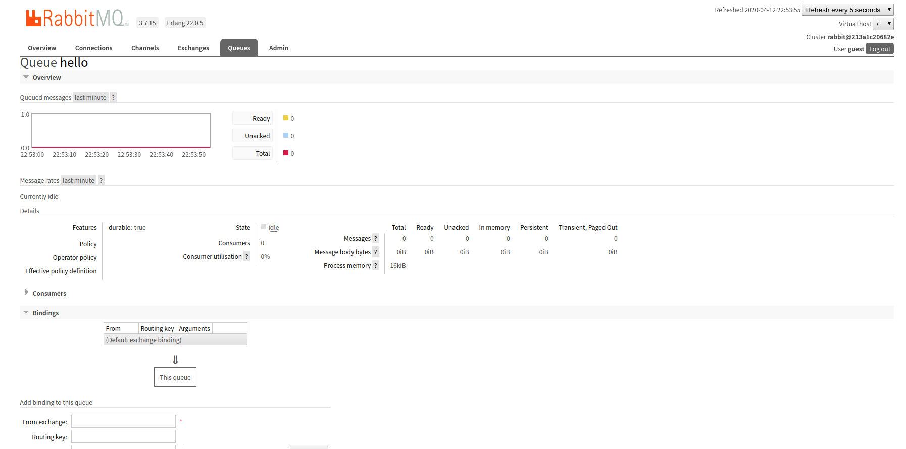The image size is (906, 449).
Task: Click into the Routing key field
Action: (x=123, y=437)
